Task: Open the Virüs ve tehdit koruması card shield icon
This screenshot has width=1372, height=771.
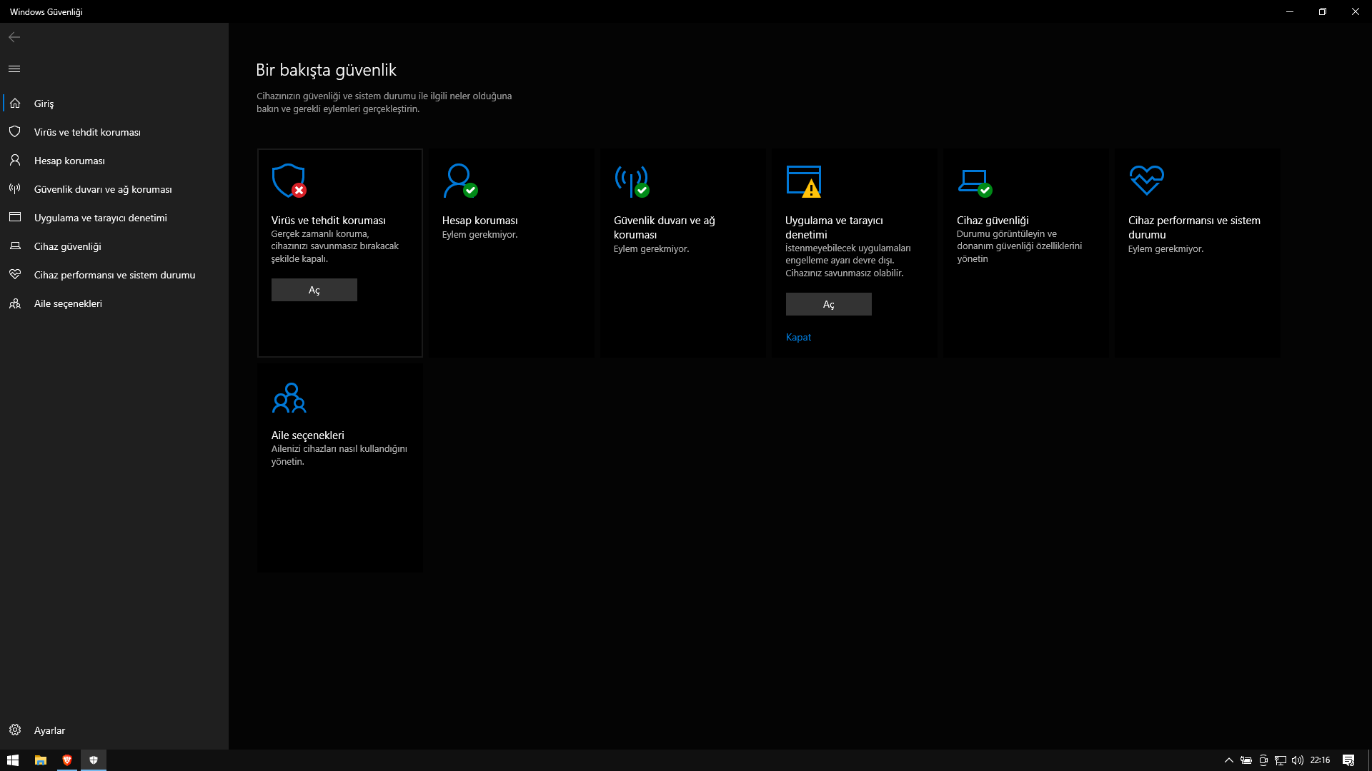Action: tap(289, 181)
